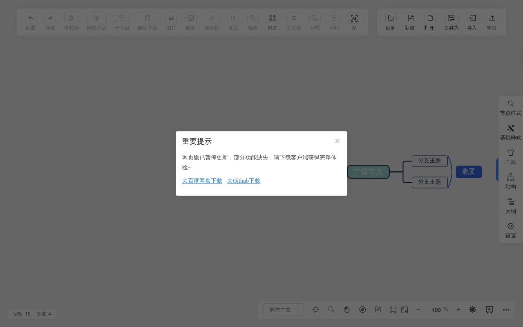Open the 基础样式 sidebar panel
Image resolution: width=523 pixels, height=327 pixels.
[511, 133]
